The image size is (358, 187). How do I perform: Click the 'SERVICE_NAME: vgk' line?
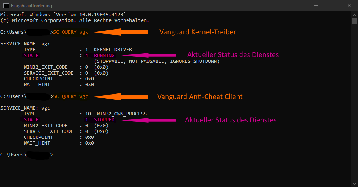click(x=25, y=44)
